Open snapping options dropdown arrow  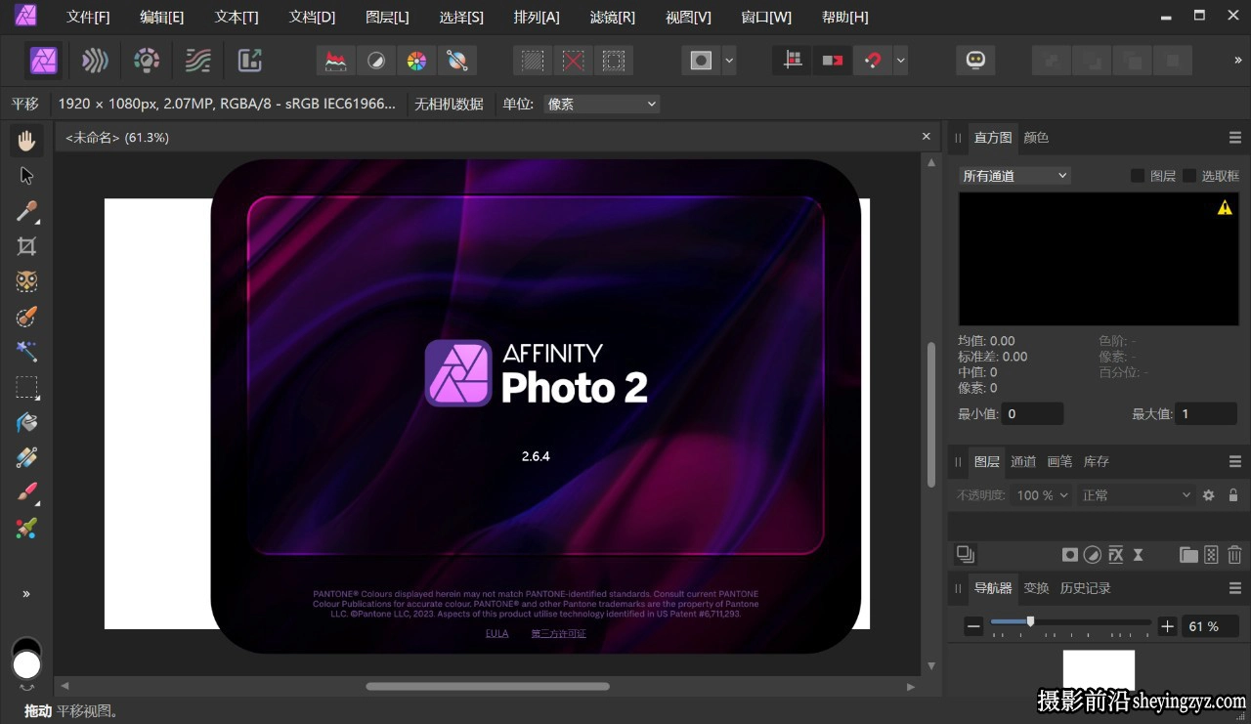[x=901, y=61]
